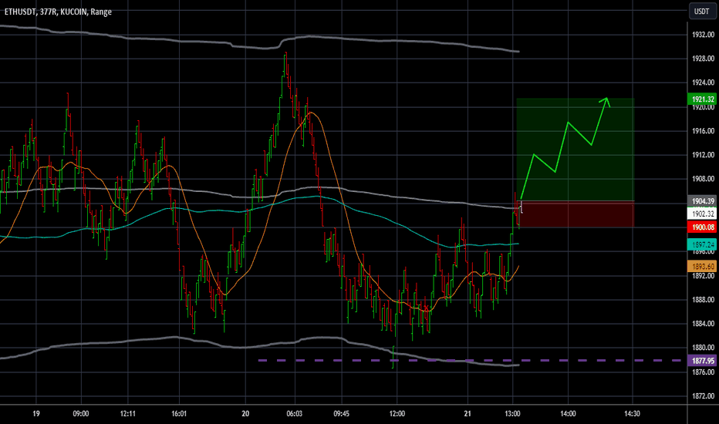This screenshot has width=719, height=424.
Task: Click the 14:00 time axis label
Action: point(568,413)
